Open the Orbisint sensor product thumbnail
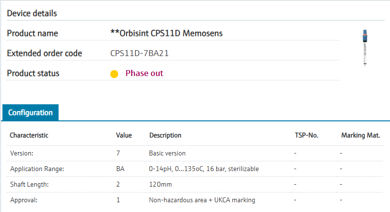 365,48
